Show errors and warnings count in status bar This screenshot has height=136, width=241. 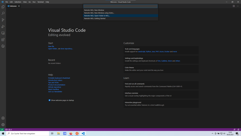click(x=8, y=130)
